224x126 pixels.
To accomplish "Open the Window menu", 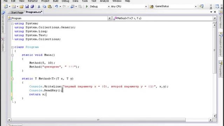I will (117, 1).
